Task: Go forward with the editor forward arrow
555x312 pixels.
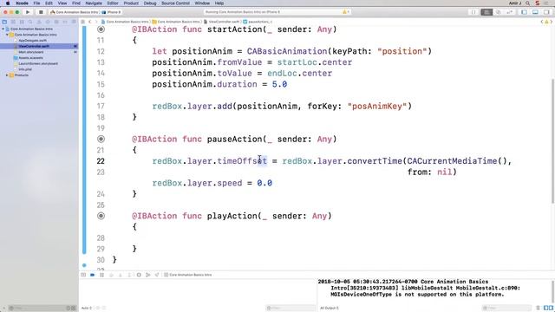Action: click(x=96, y=22)
